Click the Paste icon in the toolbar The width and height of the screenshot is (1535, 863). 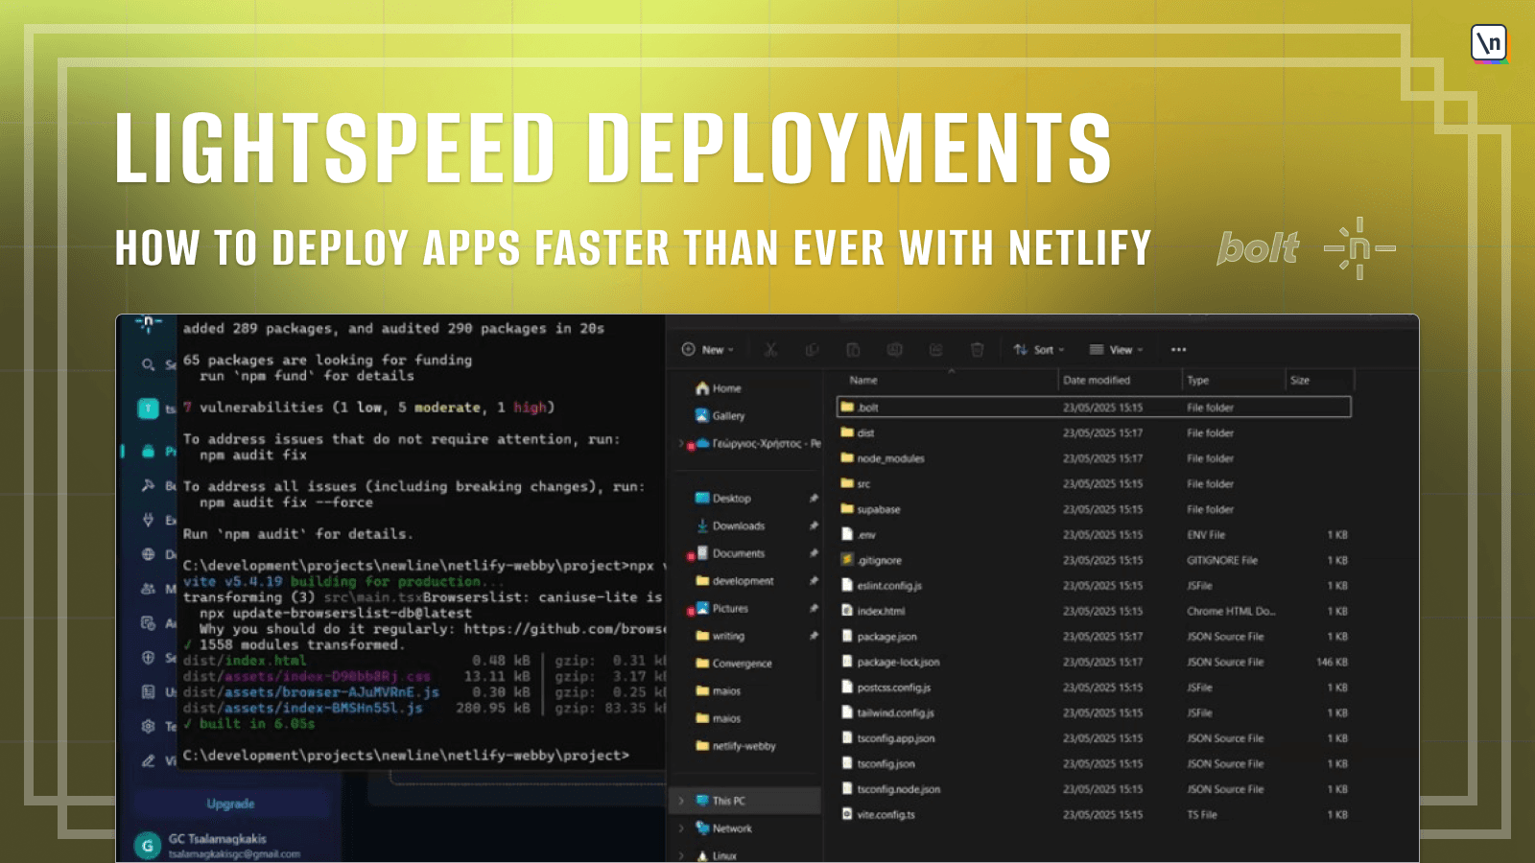(x=853, y=350)
